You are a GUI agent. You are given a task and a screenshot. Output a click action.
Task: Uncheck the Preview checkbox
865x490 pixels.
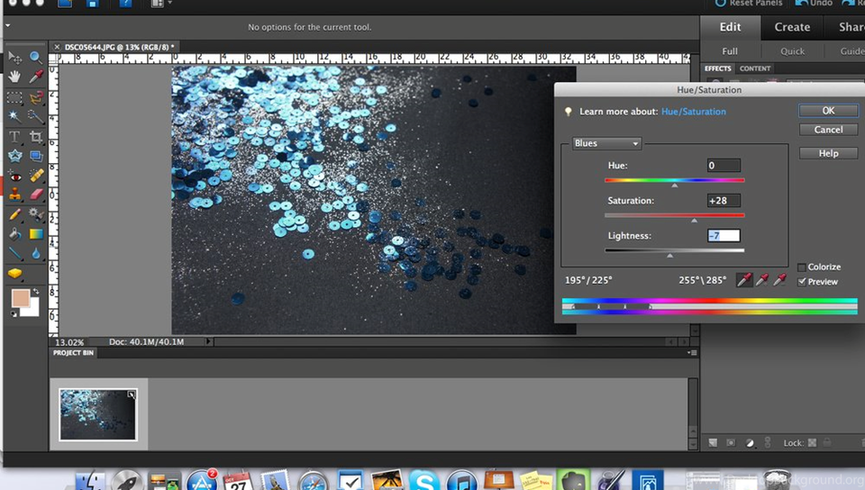802,282
